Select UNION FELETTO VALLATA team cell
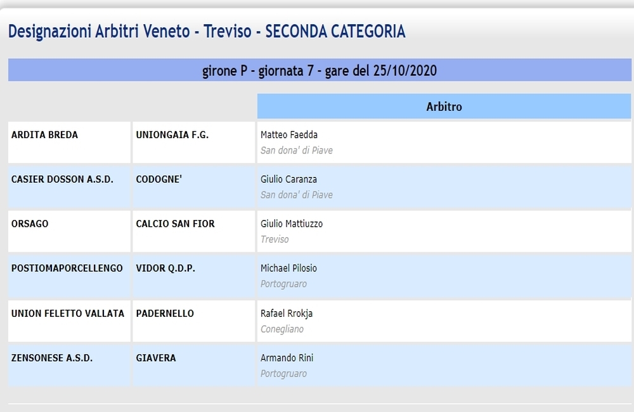 [69, 321]
